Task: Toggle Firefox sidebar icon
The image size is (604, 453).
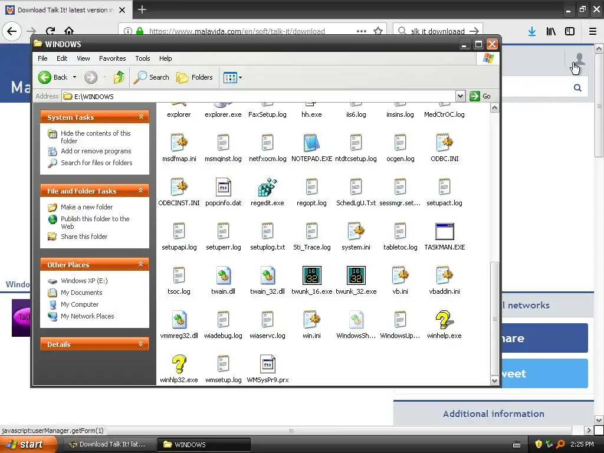Action: [x=570, y=31]
